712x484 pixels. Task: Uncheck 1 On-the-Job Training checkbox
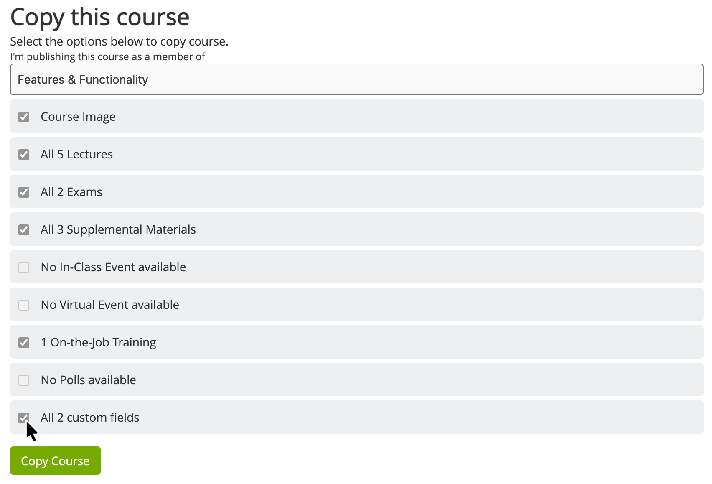pyautogui.click(x=24, y=343)
